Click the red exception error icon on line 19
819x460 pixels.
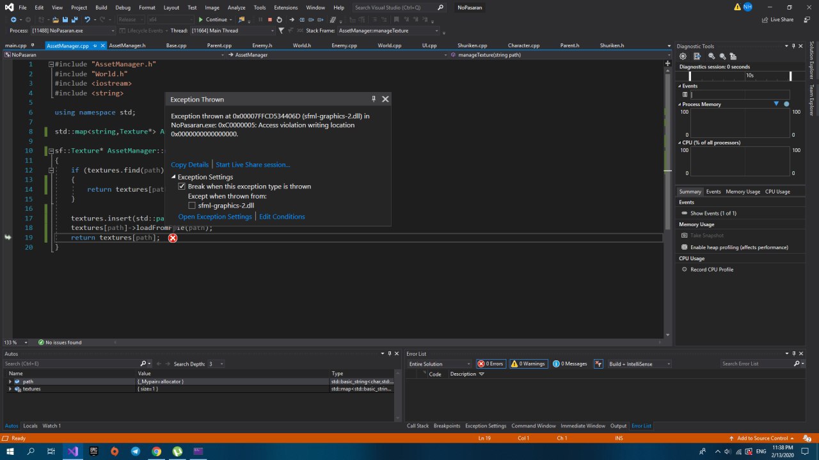(x=173, y=238)
